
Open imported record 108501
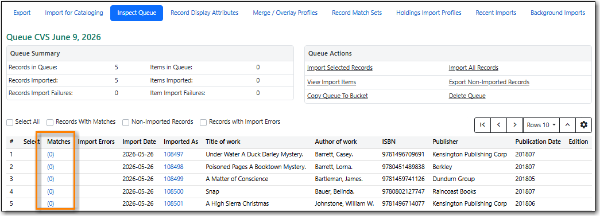(x=173, y=204)
